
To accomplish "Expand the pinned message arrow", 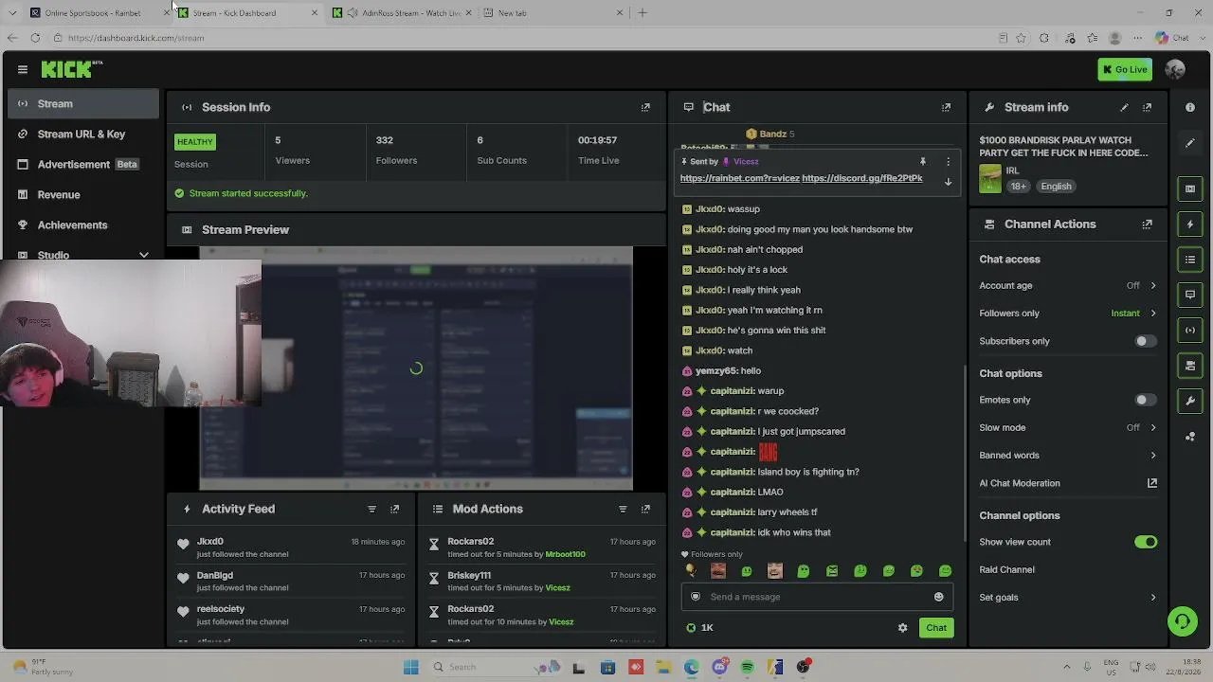I will point(948,182).
